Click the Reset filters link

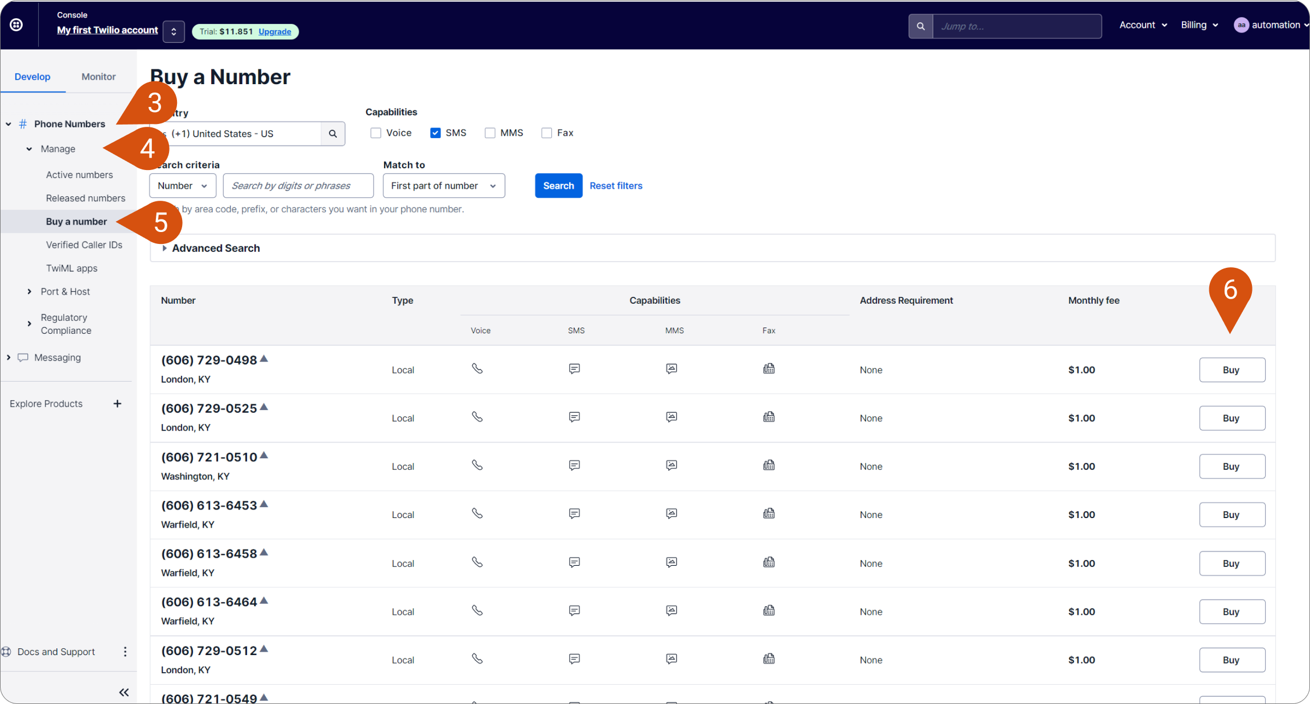616,186
